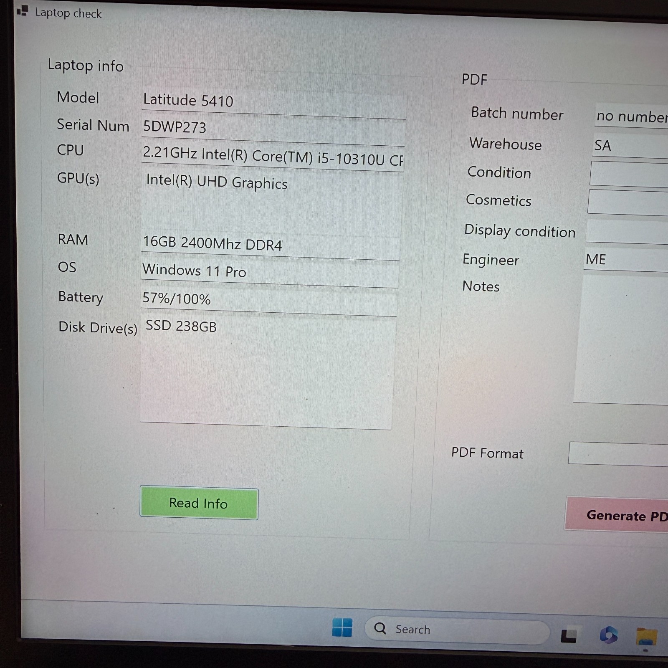This screenshot has height=668, width=668.
Task: Open the Cosmetics field
Action: [628, 202]
